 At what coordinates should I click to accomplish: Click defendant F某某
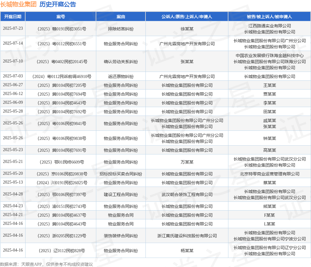coord(270,215)
